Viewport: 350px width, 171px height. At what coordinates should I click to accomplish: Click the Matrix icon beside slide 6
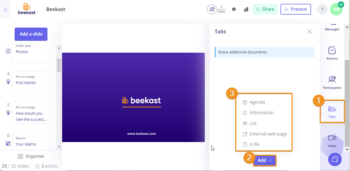coord(8,143)
